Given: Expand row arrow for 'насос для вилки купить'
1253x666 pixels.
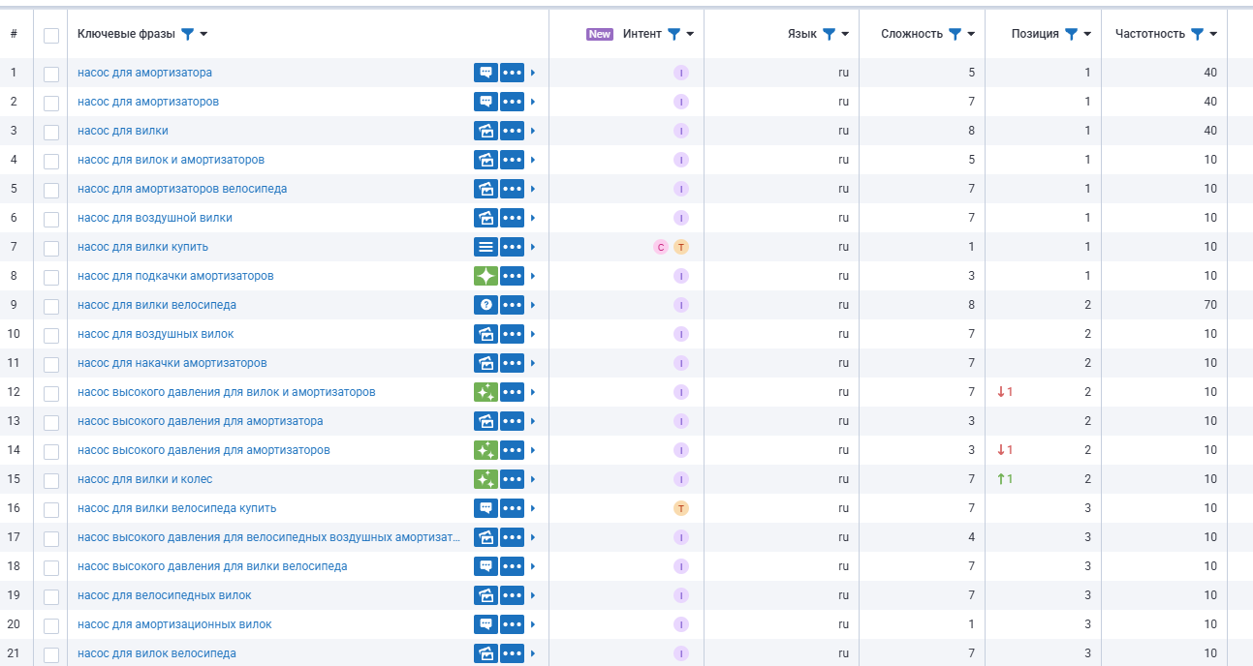Looking at the screenshot, I should [x=533, y=247].
